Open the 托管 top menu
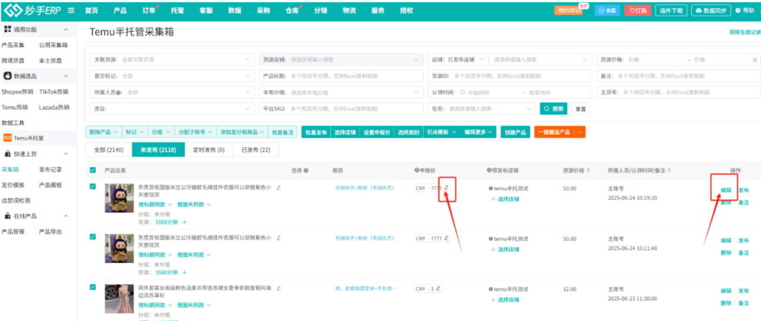761x321 pixels. [177, 10]
